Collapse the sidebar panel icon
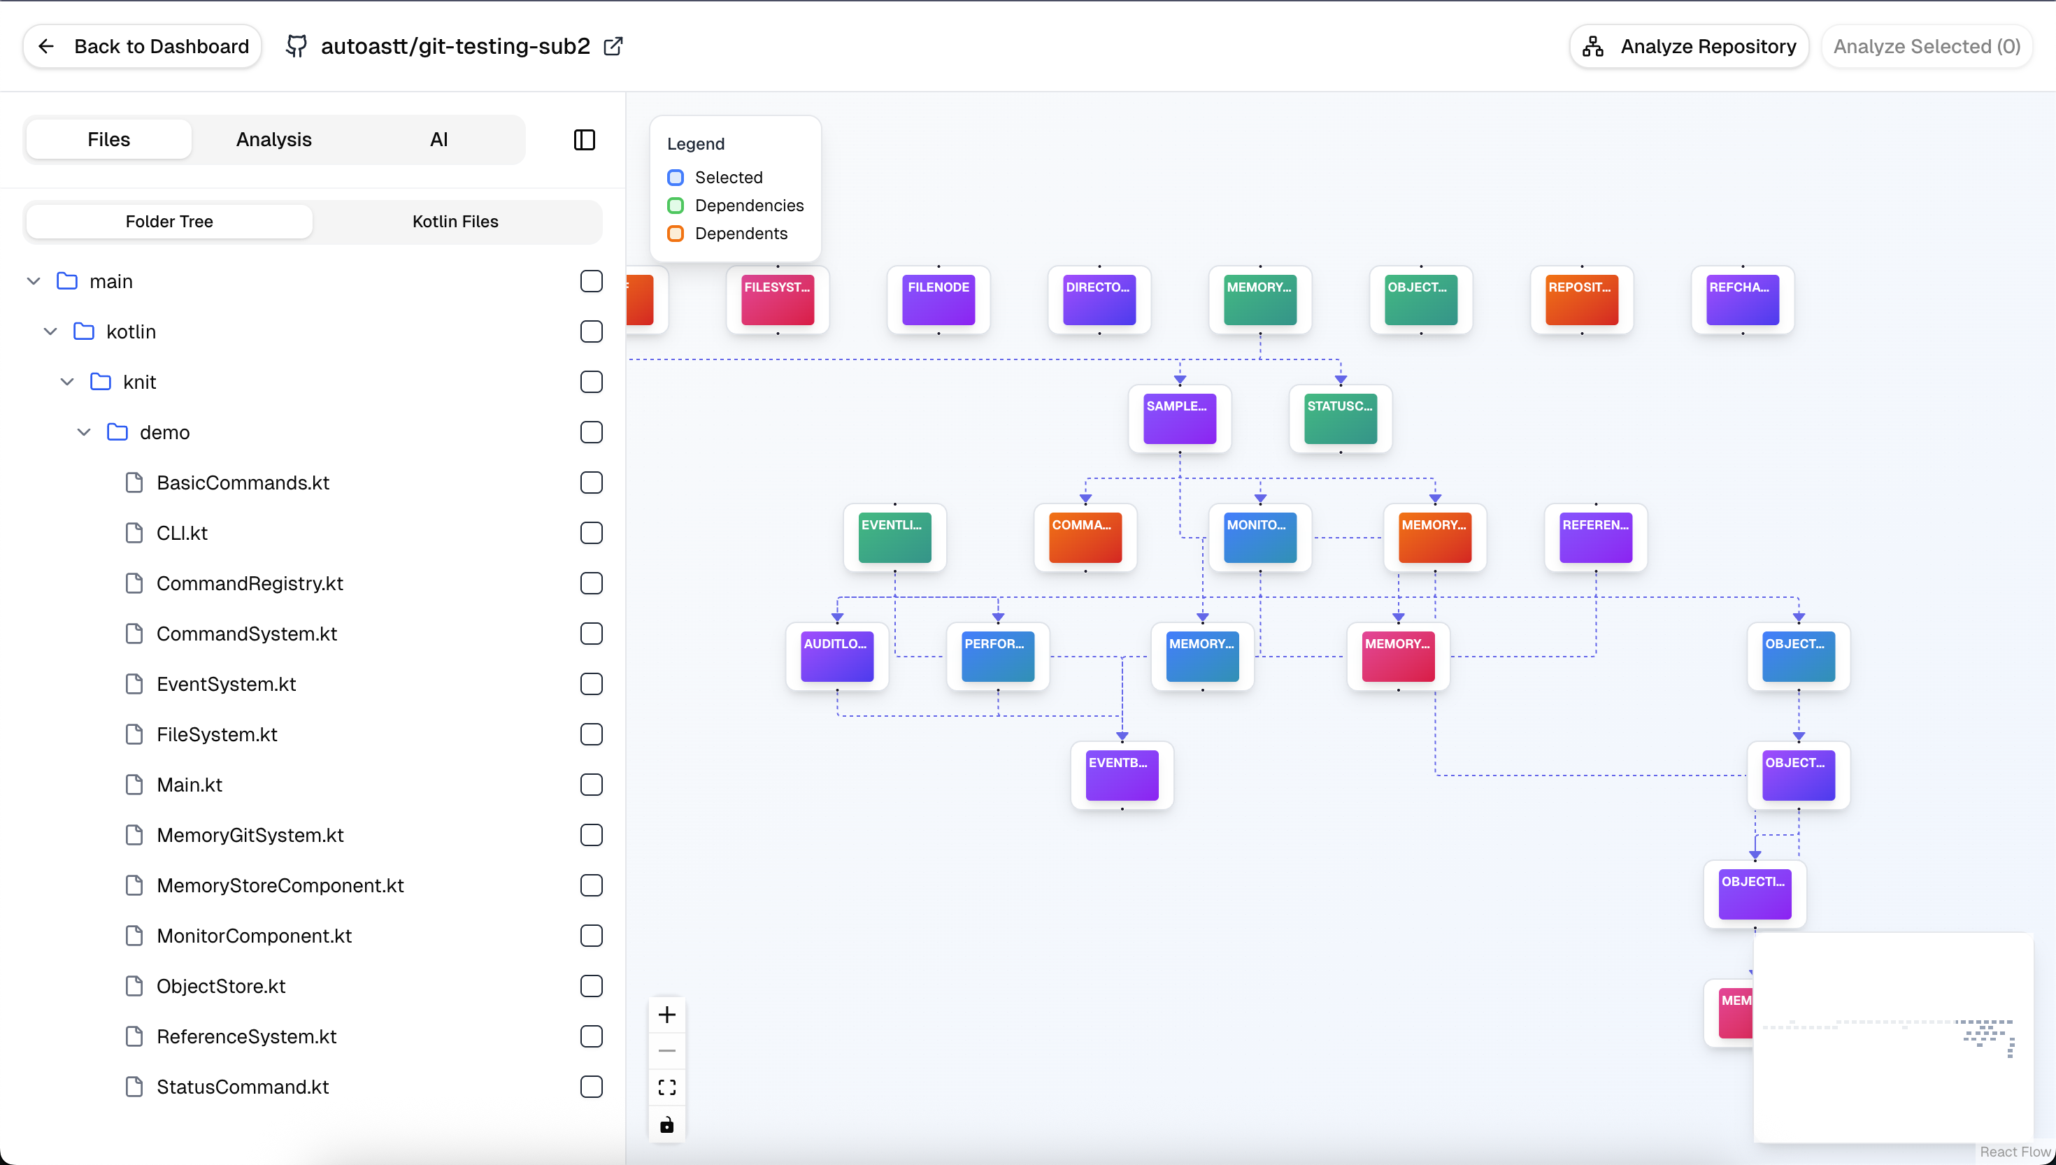 [x=584, y=140]
